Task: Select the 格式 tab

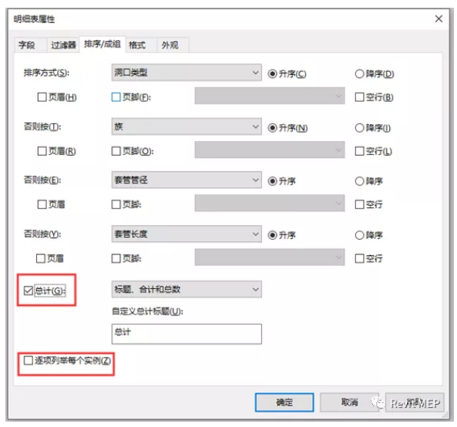Action: (137, 45)
